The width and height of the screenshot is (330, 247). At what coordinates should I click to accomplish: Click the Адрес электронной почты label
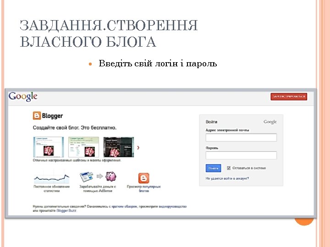pos(227,130)
